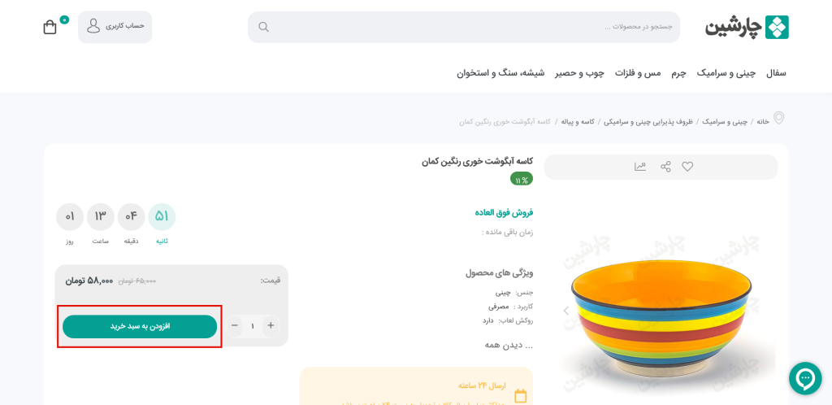The image size is (832, 405).
Task: Open the price history chart icon
Action: (640, 167)
